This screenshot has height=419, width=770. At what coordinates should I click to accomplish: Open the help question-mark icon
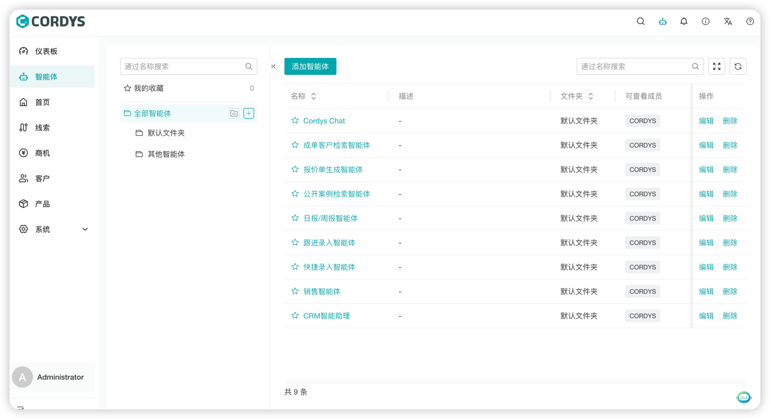point(750,21)
